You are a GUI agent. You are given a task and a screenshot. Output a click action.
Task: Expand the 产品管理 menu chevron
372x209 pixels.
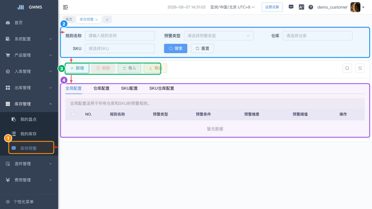[51, 55]
